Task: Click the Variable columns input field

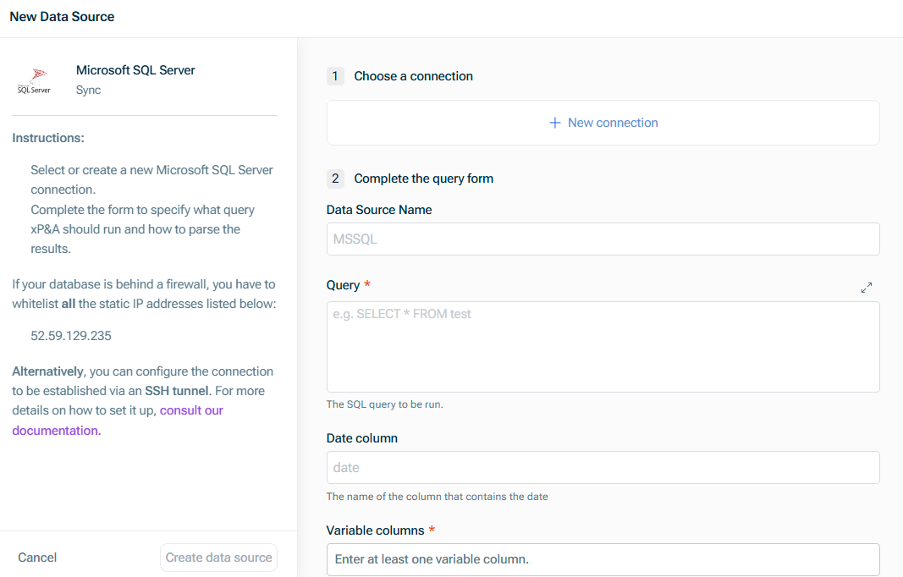Action: 603,559
